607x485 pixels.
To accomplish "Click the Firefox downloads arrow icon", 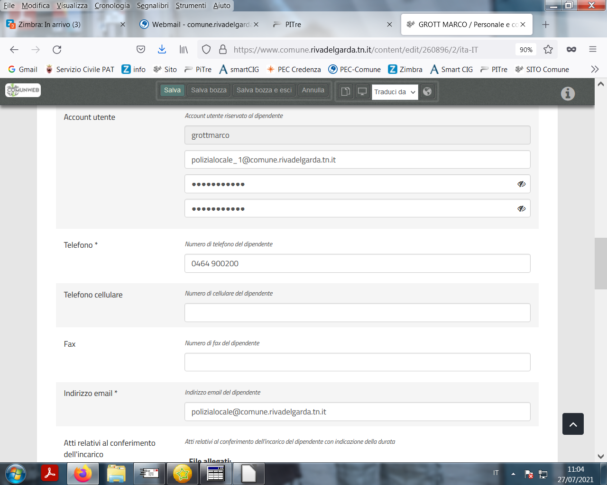I will coord(162,50).
